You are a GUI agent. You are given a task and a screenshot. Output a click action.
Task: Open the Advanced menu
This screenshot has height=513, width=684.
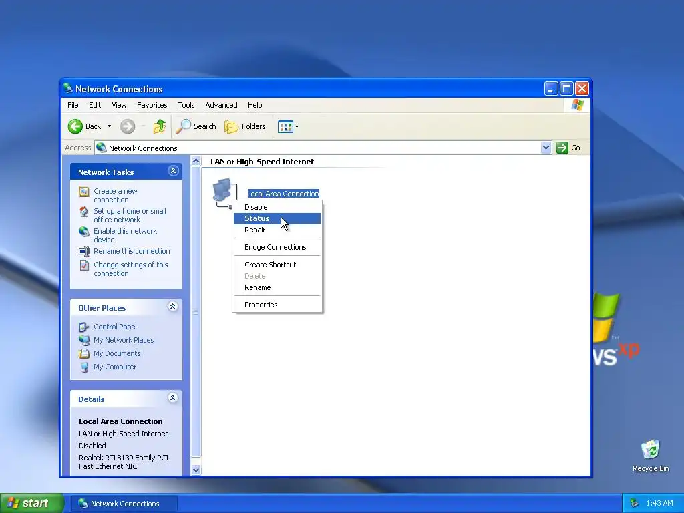click(221, 105)
